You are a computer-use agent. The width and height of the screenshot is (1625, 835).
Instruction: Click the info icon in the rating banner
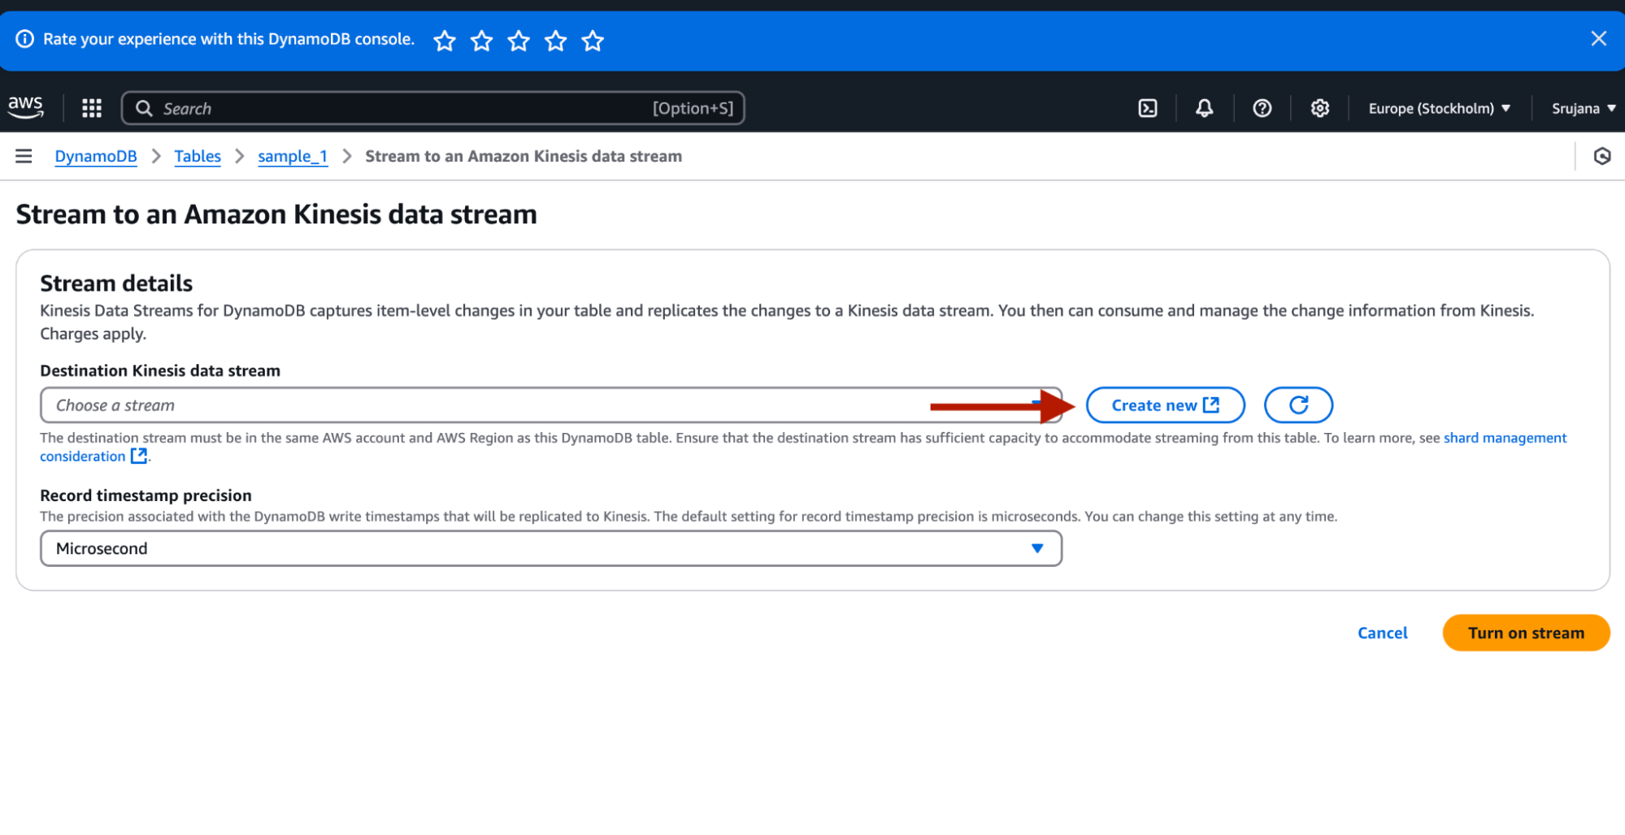pos(25,39)
